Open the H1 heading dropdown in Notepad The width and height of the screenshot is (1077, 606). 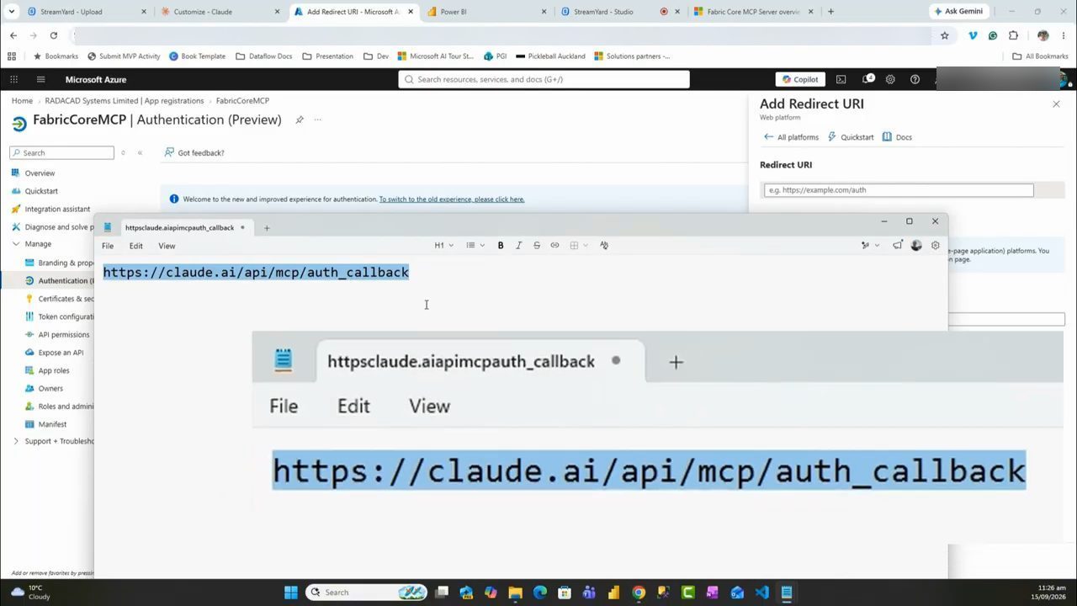443,245
